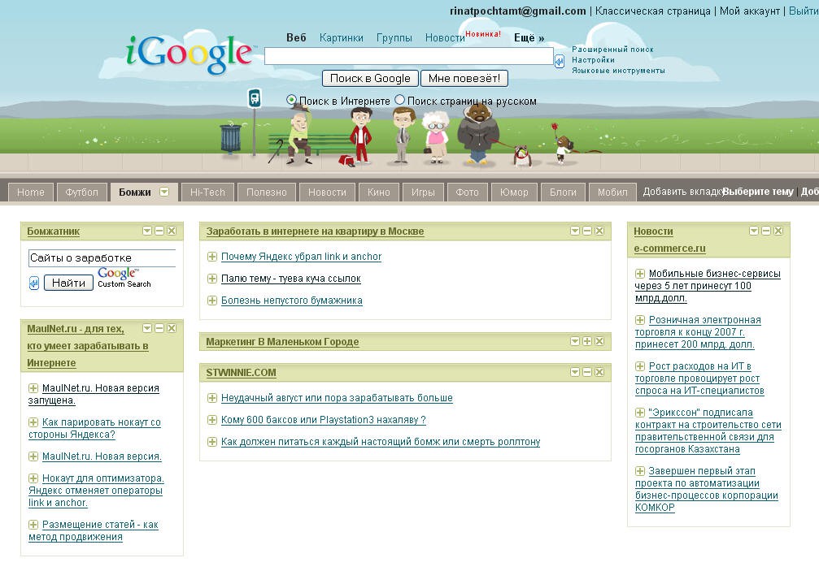The height and width of the screenshot is (571, 819).
Task: Go to the Кино tab
Action: coord(379,192)
